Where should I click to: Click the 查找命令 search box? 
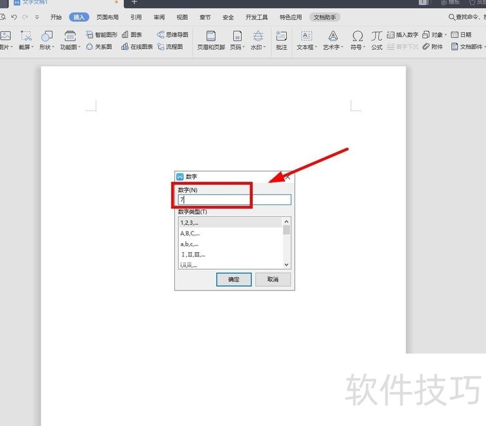(467, 17)
